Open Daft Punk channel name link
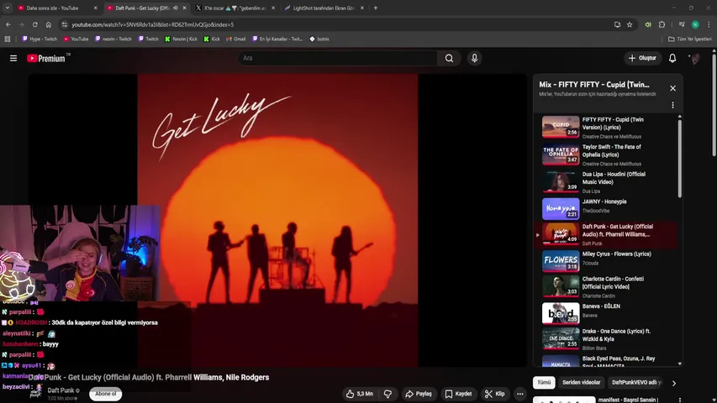The width and height of the screenshot is (717, 403). coord(61,390)
